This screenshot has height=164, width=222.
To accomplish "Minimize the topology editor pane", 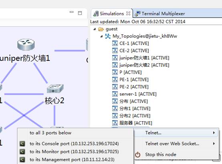I will point(72,12).
